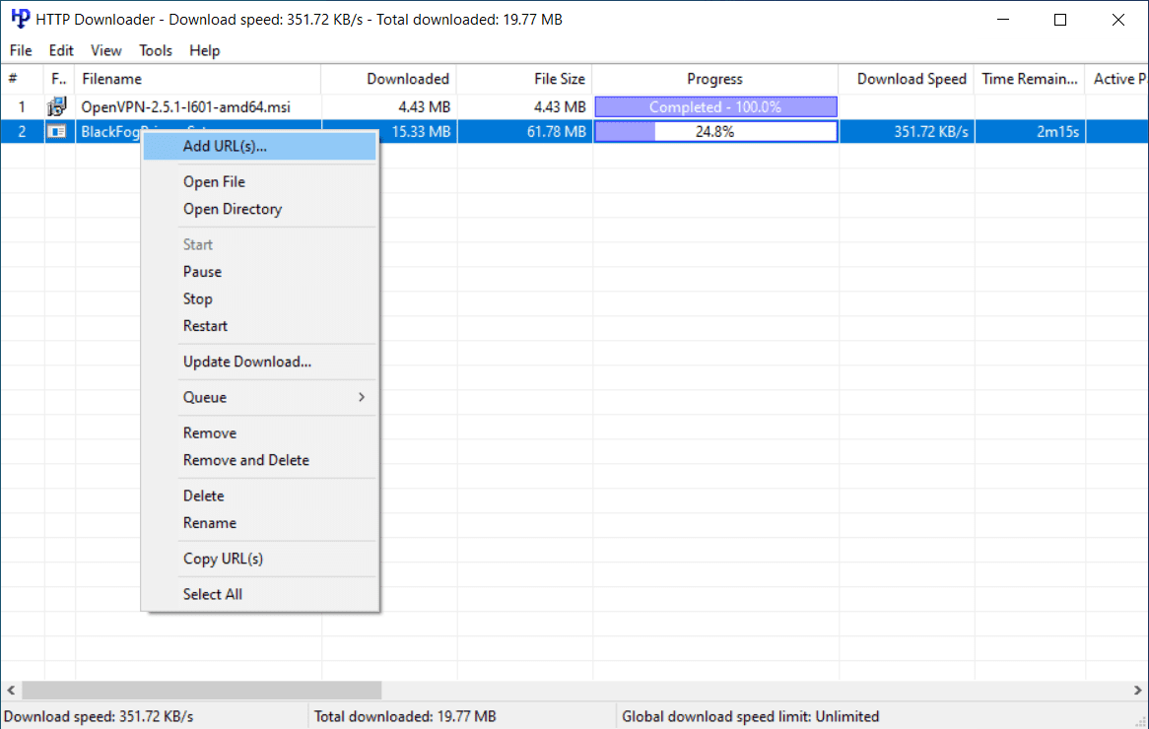The width and height of the screenshot is (1149, 729).
Task: Click the 4.43 MB file size cell of OpenVPN row
Action: pos(524,107)
